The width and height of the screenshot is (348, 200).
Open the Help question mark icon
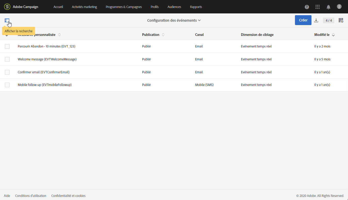coord(307,7)
